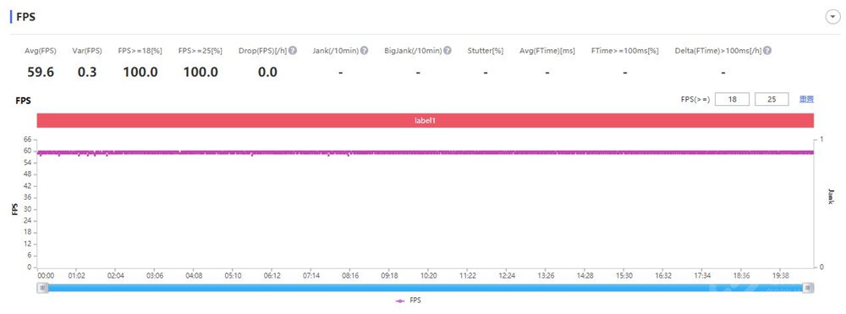The image size is (846, 314).
Task: Select the red label1 bar
Action: tap(426, 121)
